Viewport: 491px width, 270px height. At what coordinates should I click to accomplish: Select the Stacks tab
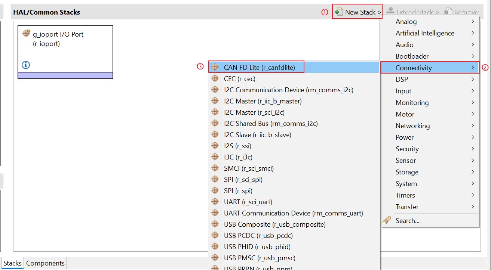coord(12,263)
